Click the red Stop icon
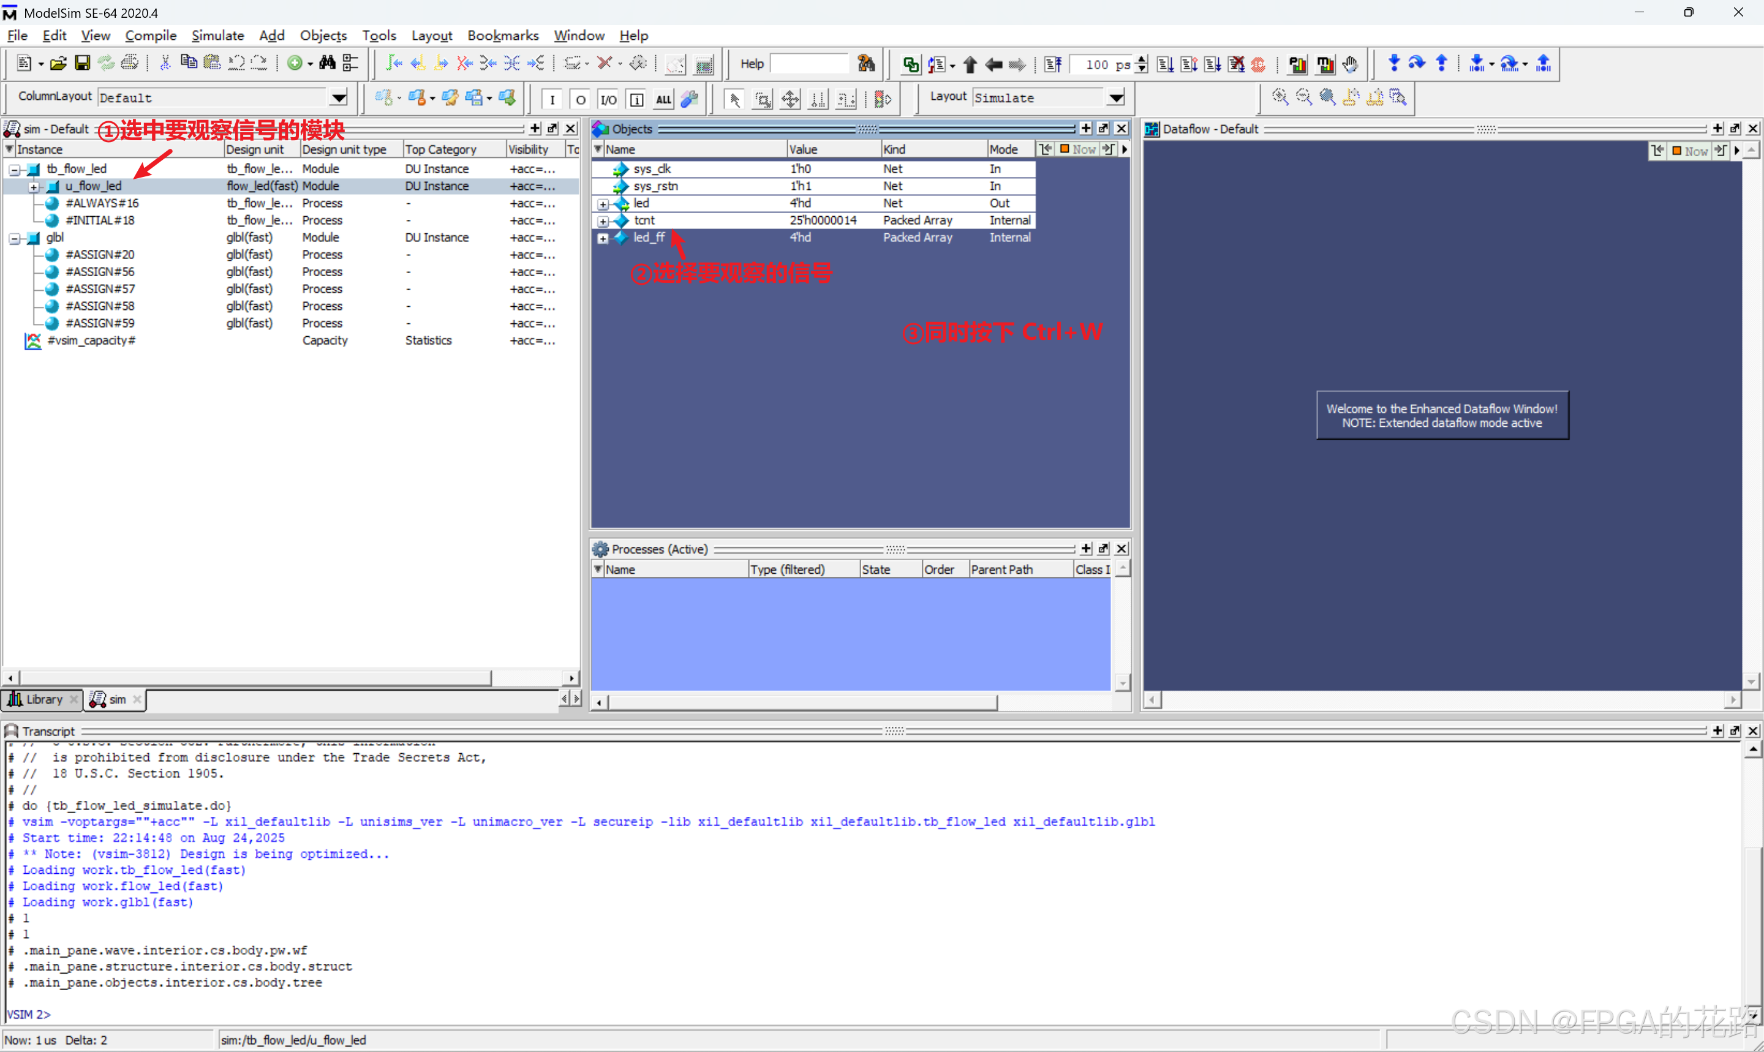 tap(1259, 64)
